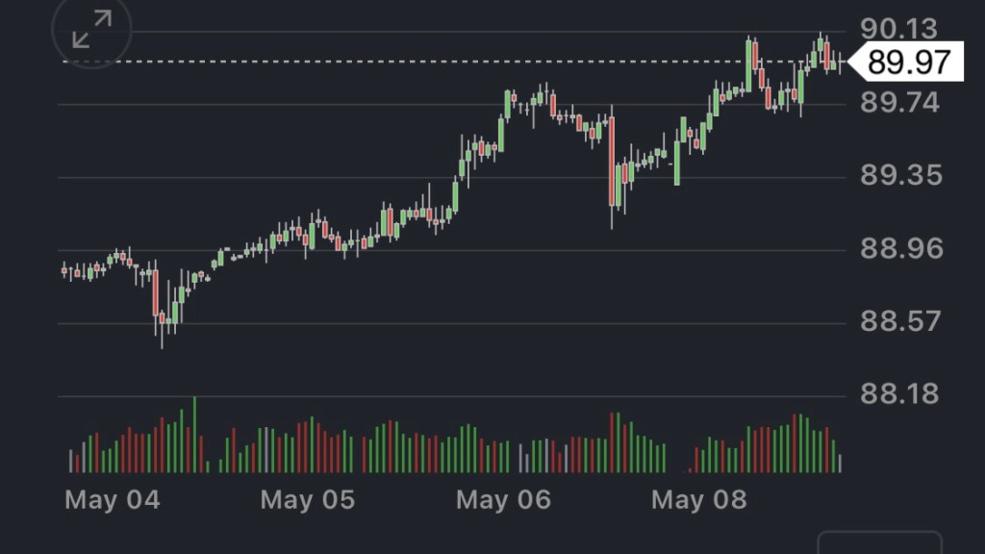The image size is (985, 554).
Task: Select the 90.13 price axis label
Action: tap(898, 30)
